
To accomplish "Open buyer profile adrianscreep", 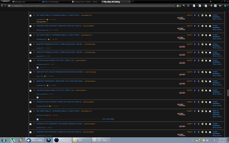I will pyautogui.click(x=41, y=30).
